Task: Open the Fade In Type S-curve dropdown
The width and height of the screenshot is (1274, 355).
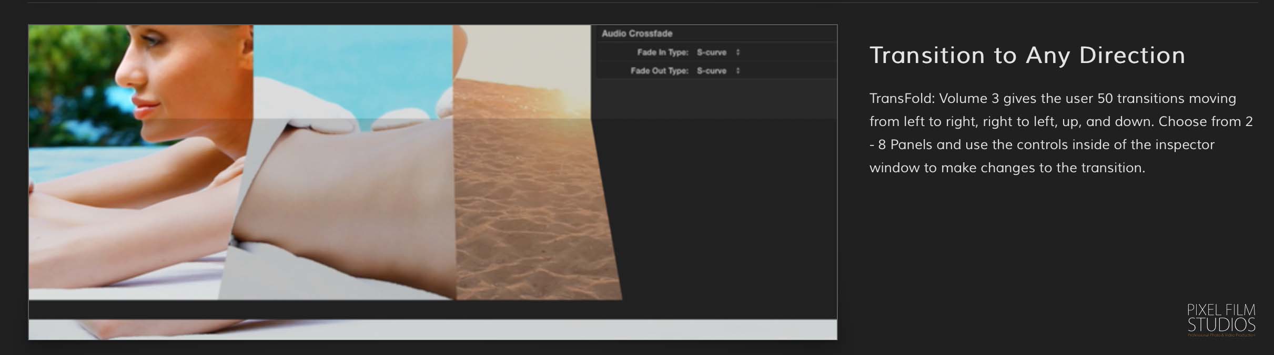Action: coord(718,53)
